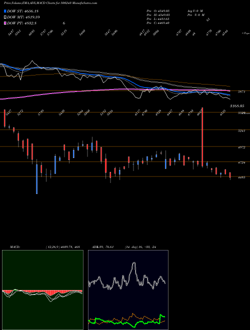Click the white DOW MT legend swatch
This screenshot has width=250, height=330.
point(5,17)
